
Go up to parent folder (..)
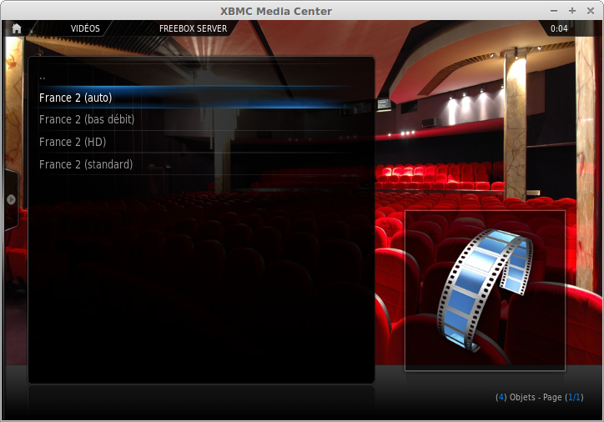[x=201, y=76]
